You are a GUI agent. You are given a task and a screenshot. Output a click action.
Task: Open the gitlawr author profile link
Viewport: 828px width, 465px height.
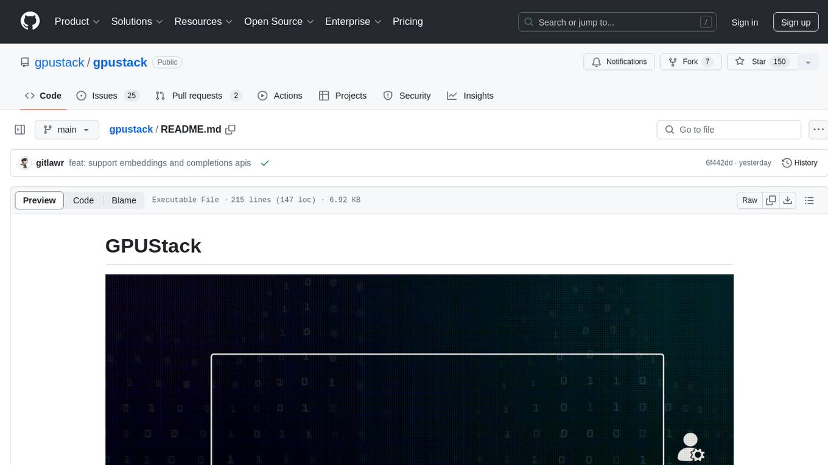50,163
